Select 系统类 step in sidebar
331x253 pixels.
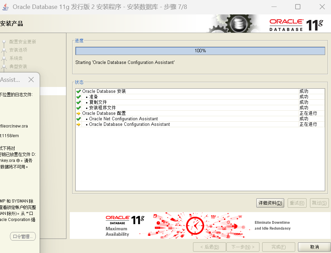16,58
